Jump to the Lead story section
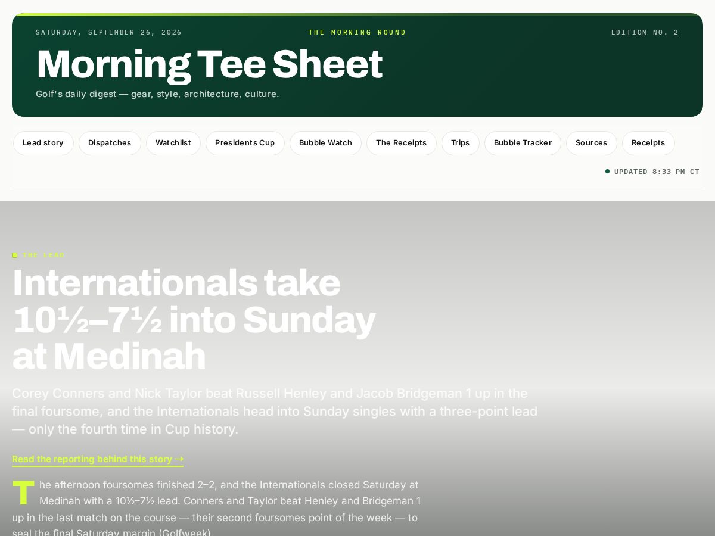 [x=43, y=143]
